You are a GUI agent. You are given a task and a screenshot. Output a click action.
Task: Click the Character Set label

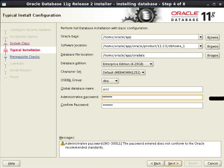click(71, 72)
